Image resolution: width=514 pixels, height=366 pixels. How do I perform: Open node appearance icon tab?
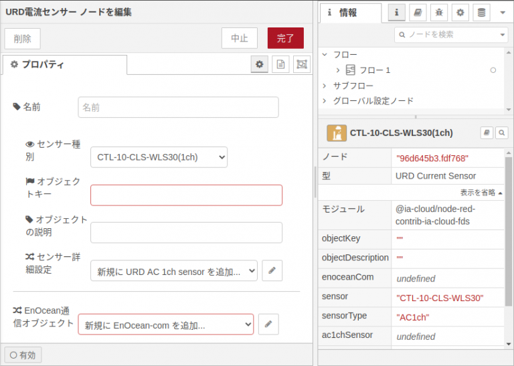[x=302, y=64]
